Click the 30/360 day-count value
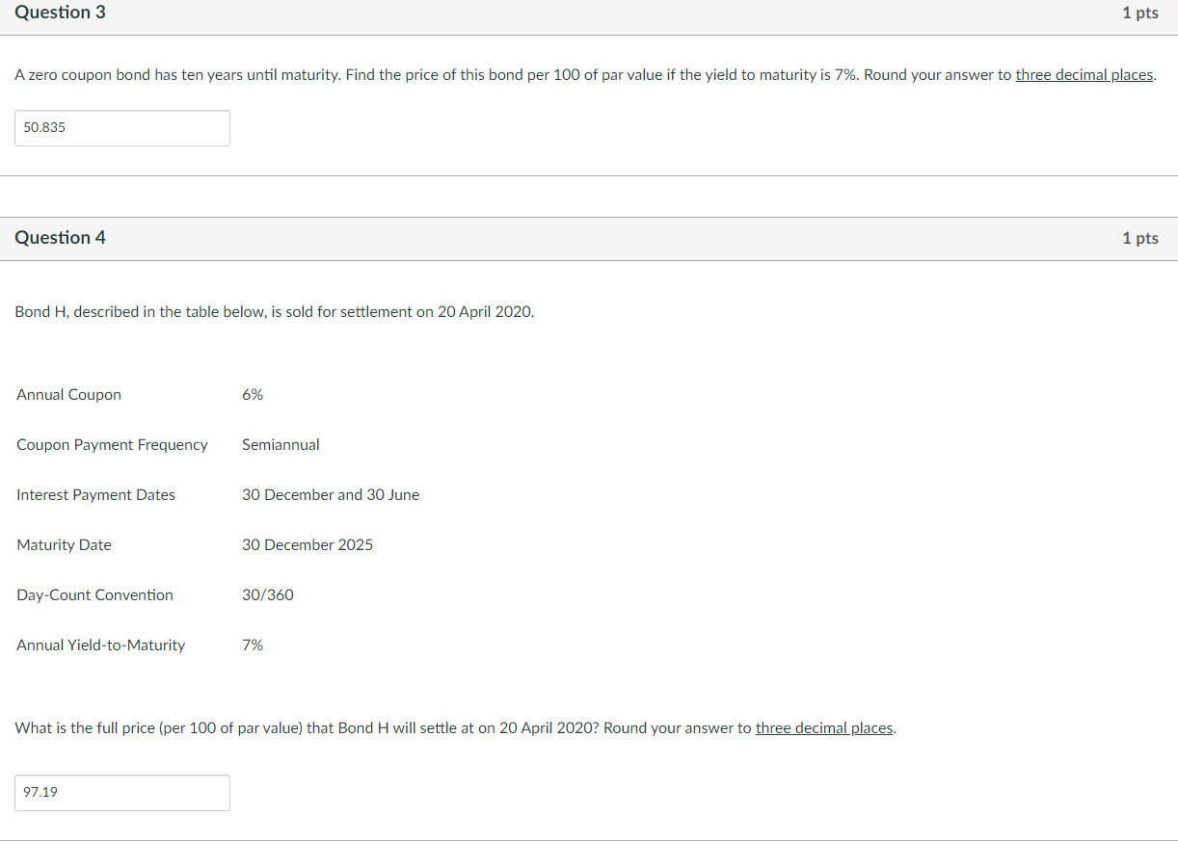Viewport: 1178px width, 843px height. (268, 595)
